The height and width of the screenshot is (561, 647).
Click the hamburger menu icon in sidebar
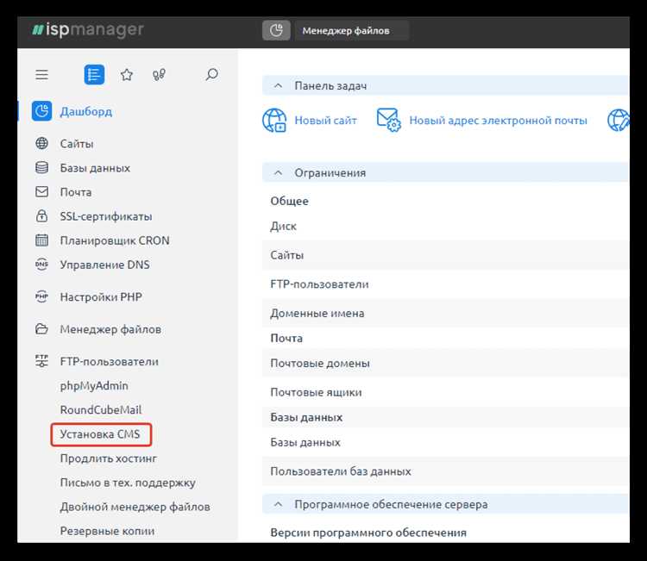pyautogui.click(x=41, y=75)
